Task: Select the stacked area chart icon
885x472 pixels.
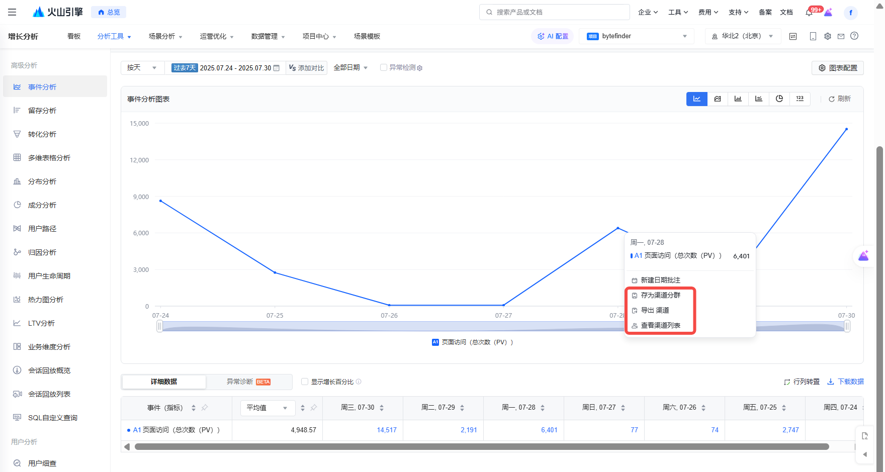Action: coord(718,99)
